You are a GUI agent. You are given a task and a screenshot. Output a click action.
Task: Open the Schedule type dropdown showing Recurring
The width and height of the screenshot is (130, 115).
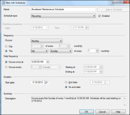click(x=63, y=16)
